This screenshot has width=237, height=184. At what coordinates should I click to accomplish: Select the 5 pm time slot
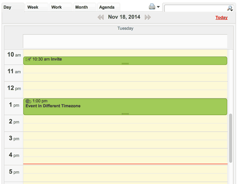[125, 173]
